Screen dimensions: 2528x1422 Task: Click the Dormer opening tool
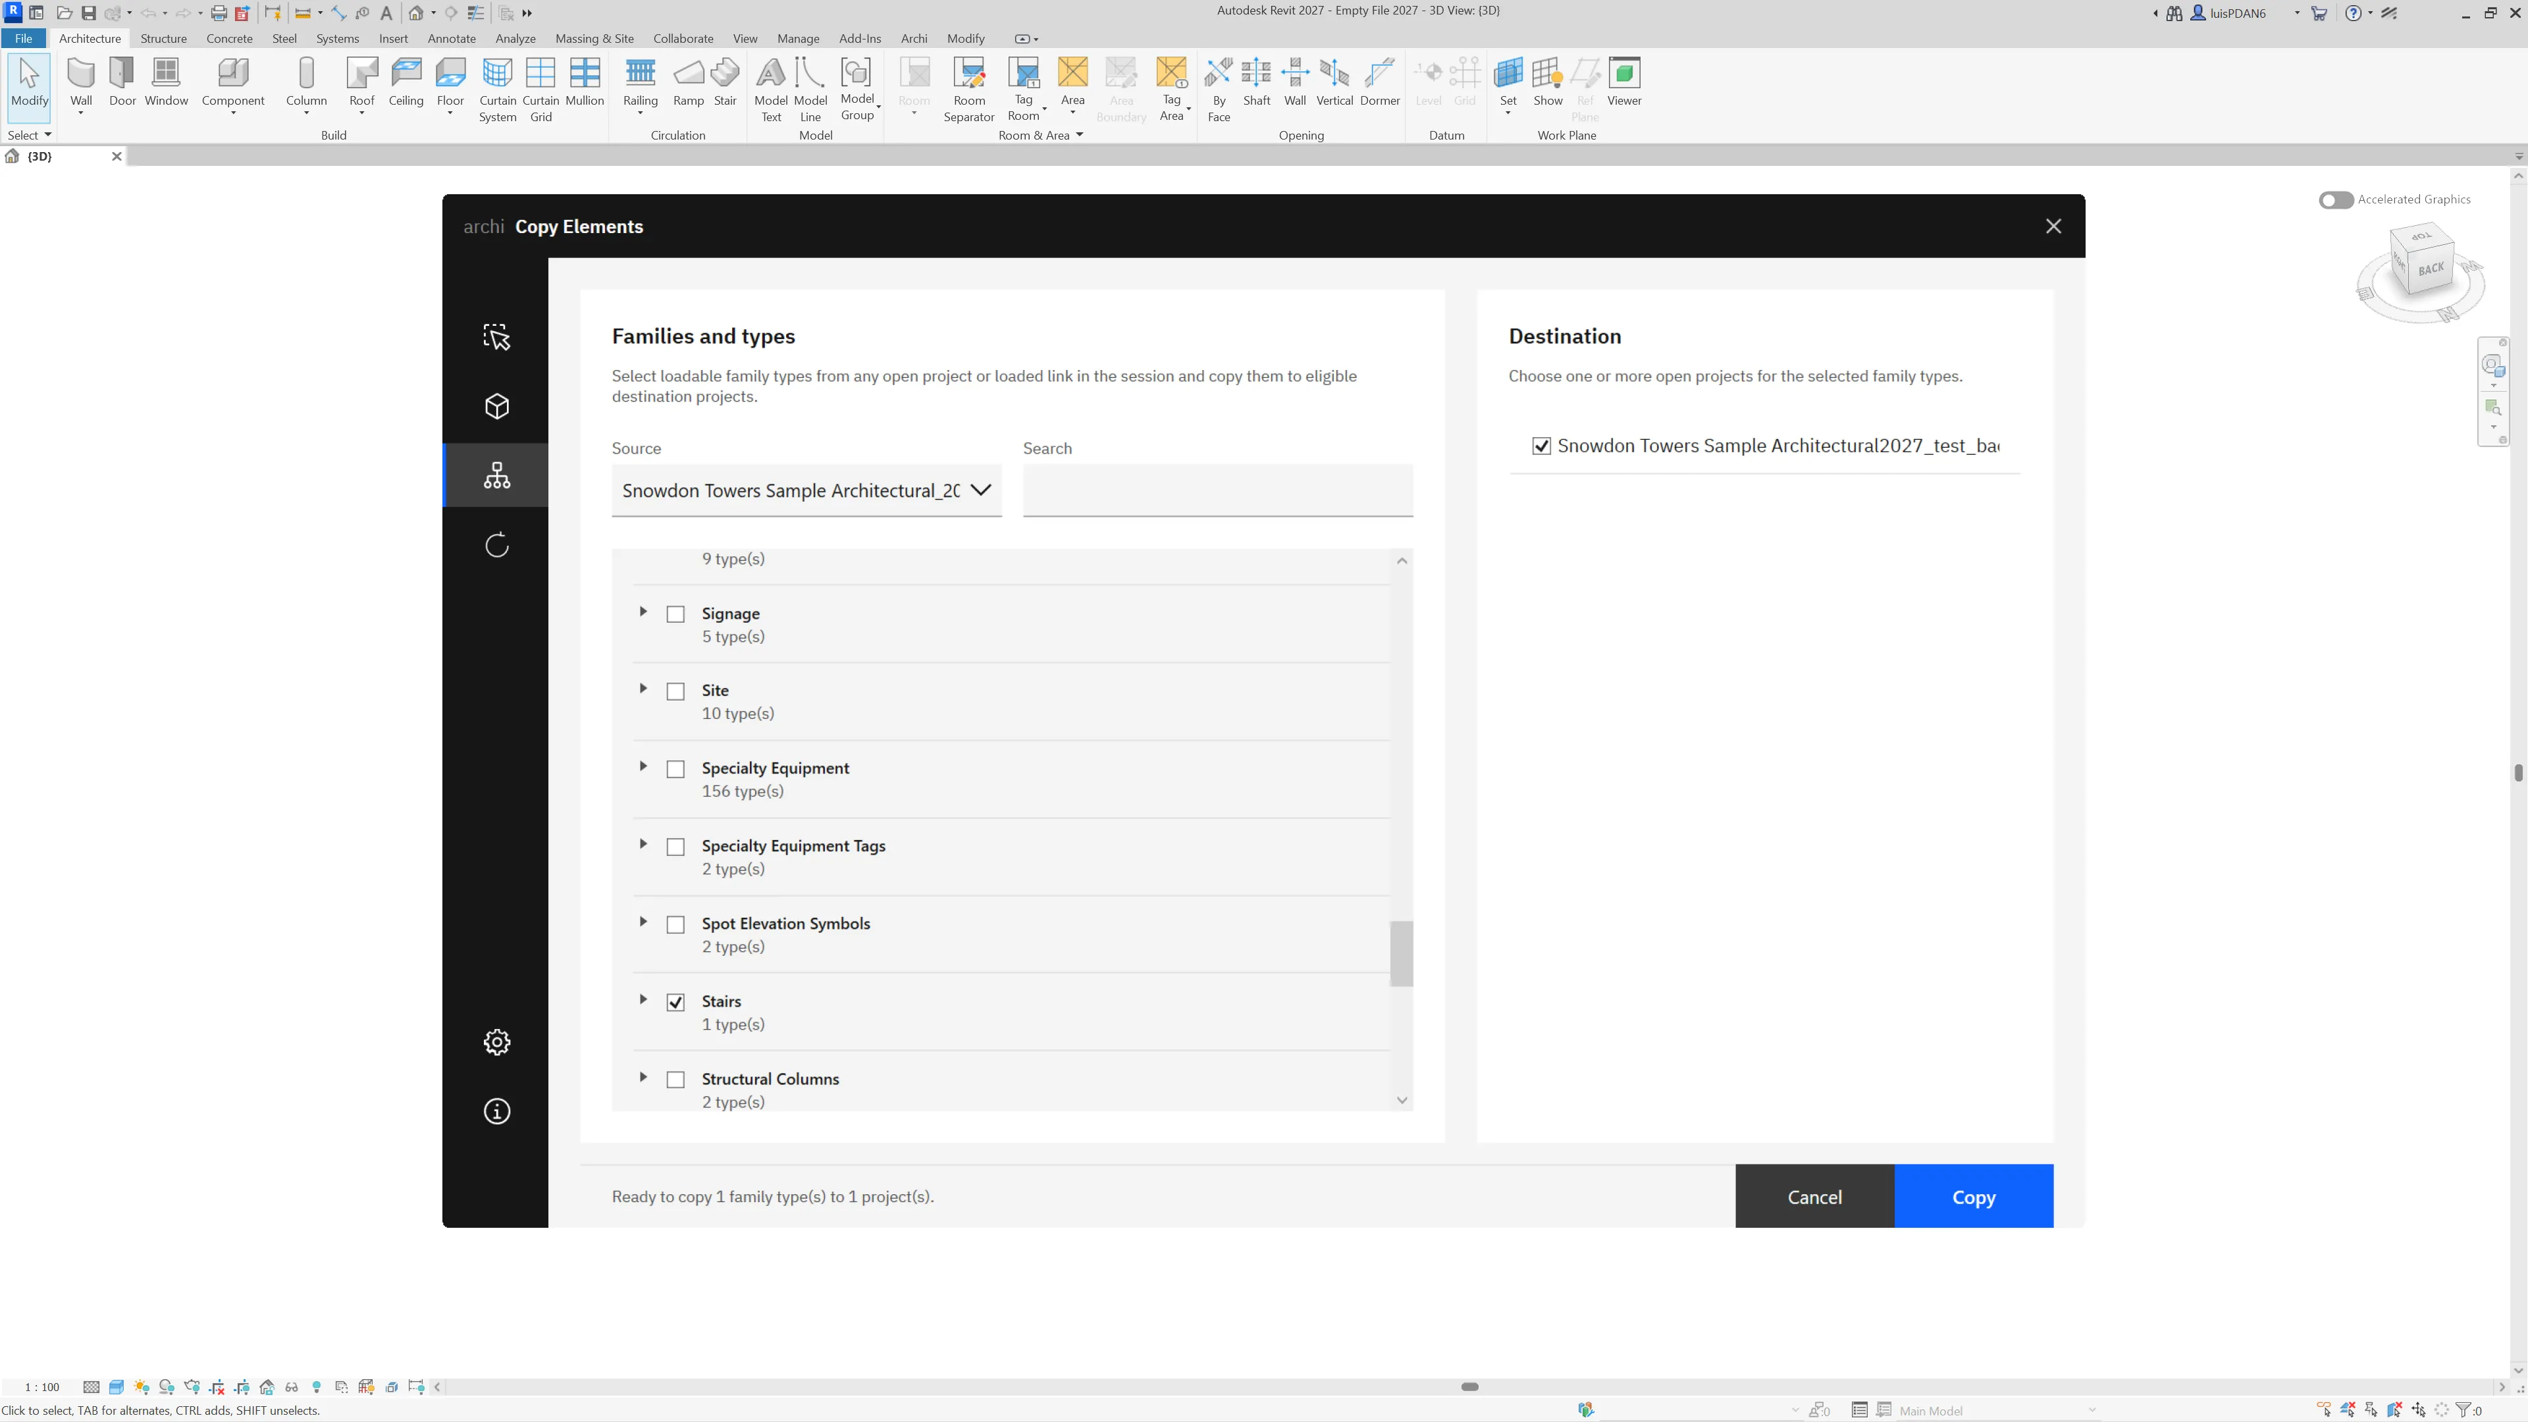pyautogui.click(x=1380, y=82)
